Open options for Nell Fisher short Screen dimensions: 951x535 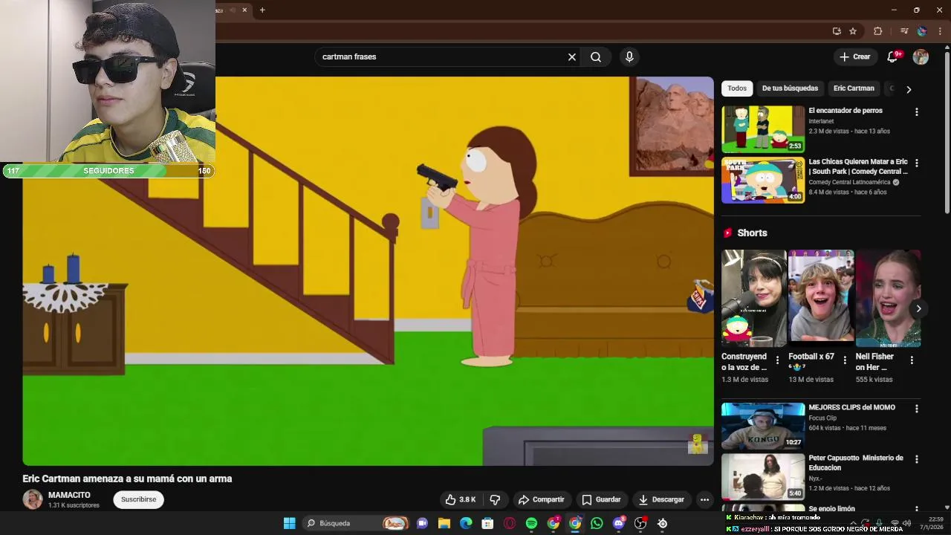[x=912, y=360]
